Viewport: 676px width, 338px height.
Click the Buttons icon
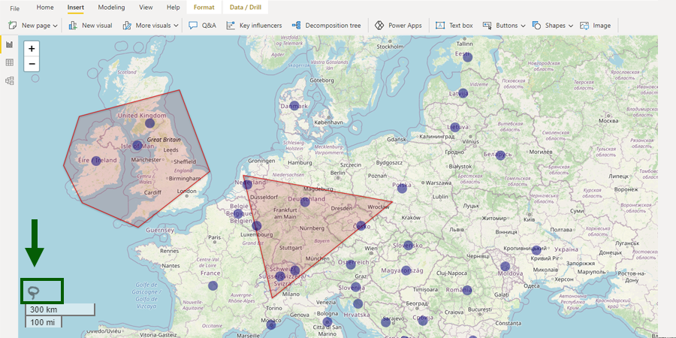[487, 26]
